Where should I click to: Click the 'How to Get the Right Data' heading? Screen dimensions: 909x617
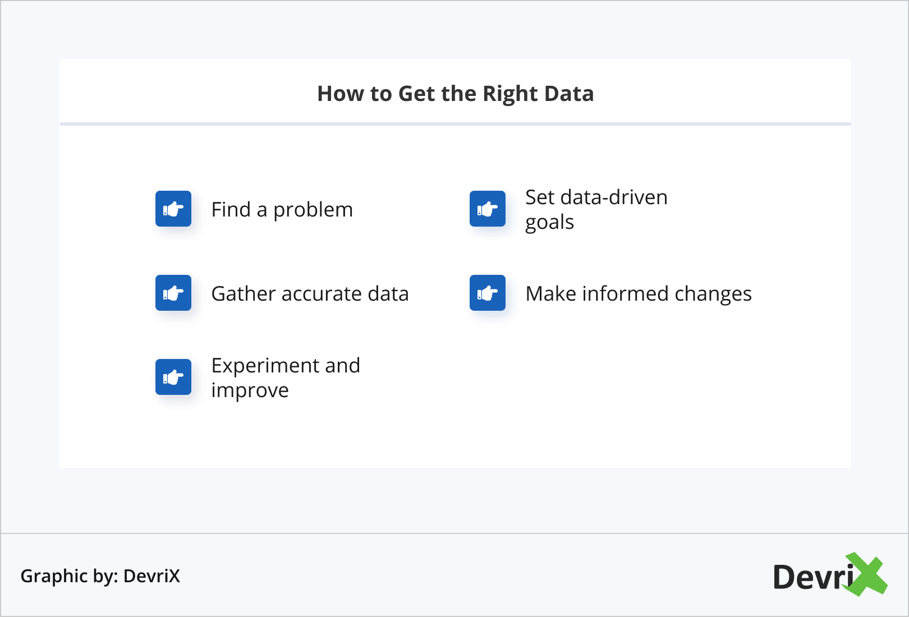455,94
